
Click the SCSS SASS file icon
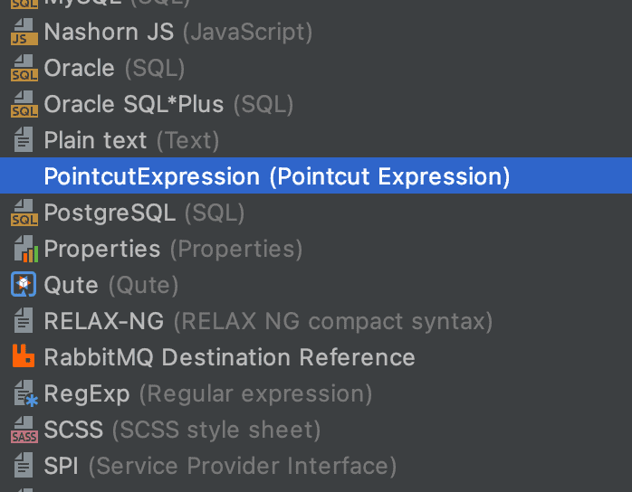click(x=24, y=430)
